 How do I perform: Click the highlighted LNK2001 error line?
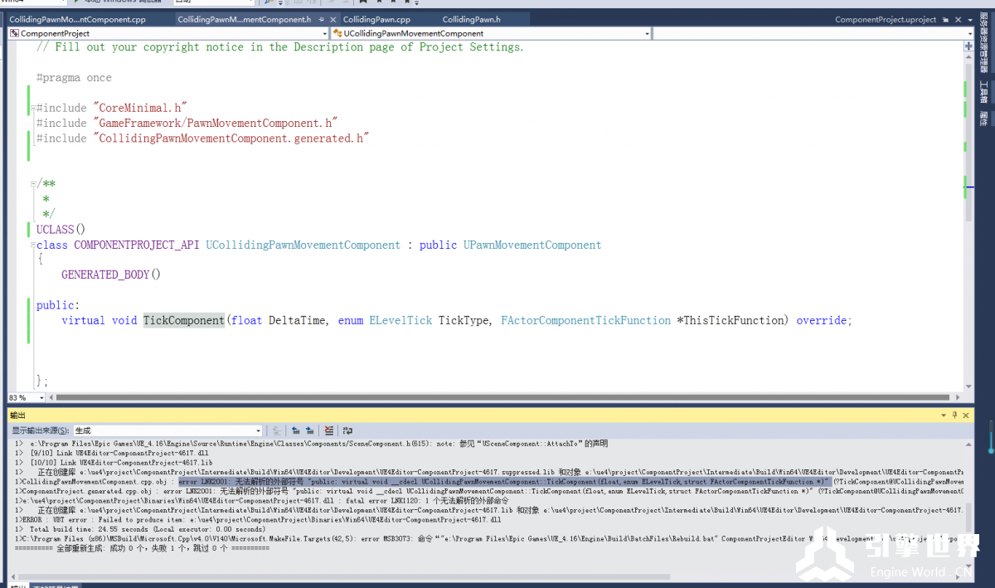tap(504, 481)
